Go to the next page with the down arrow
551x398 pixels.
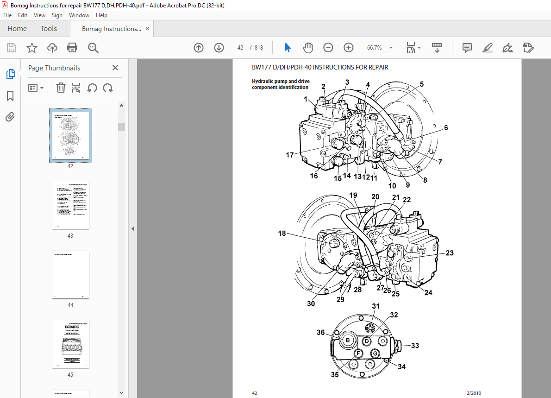coord(219,48)
